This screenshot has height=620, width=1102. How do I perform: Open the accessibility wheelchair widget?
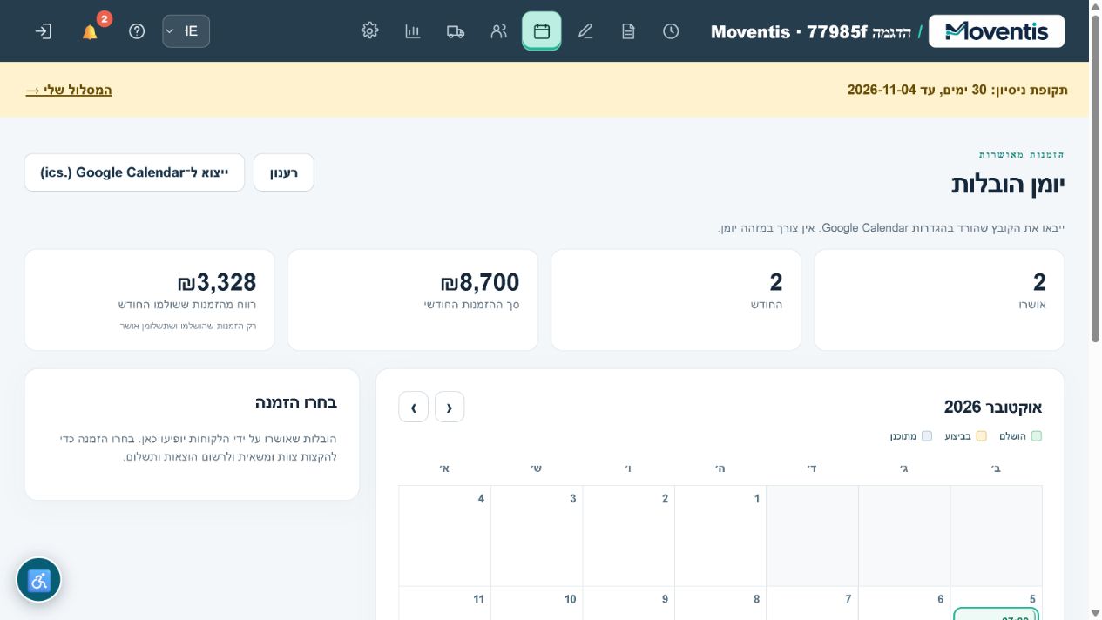pos(39,580)
